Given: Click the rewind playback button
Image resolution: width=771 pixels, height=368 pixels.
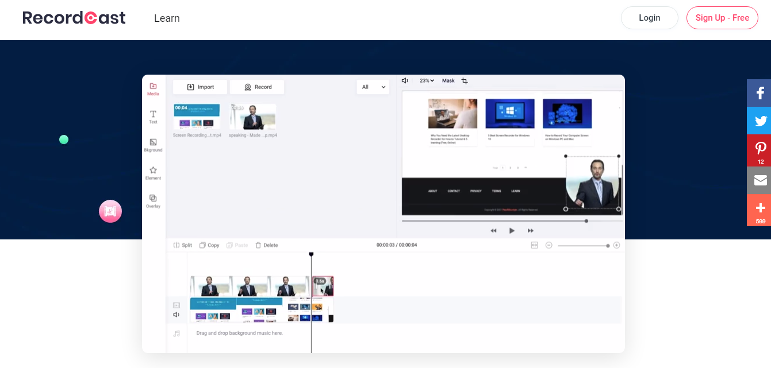Looking at the screenshot, I should click(x=493, y=231).
